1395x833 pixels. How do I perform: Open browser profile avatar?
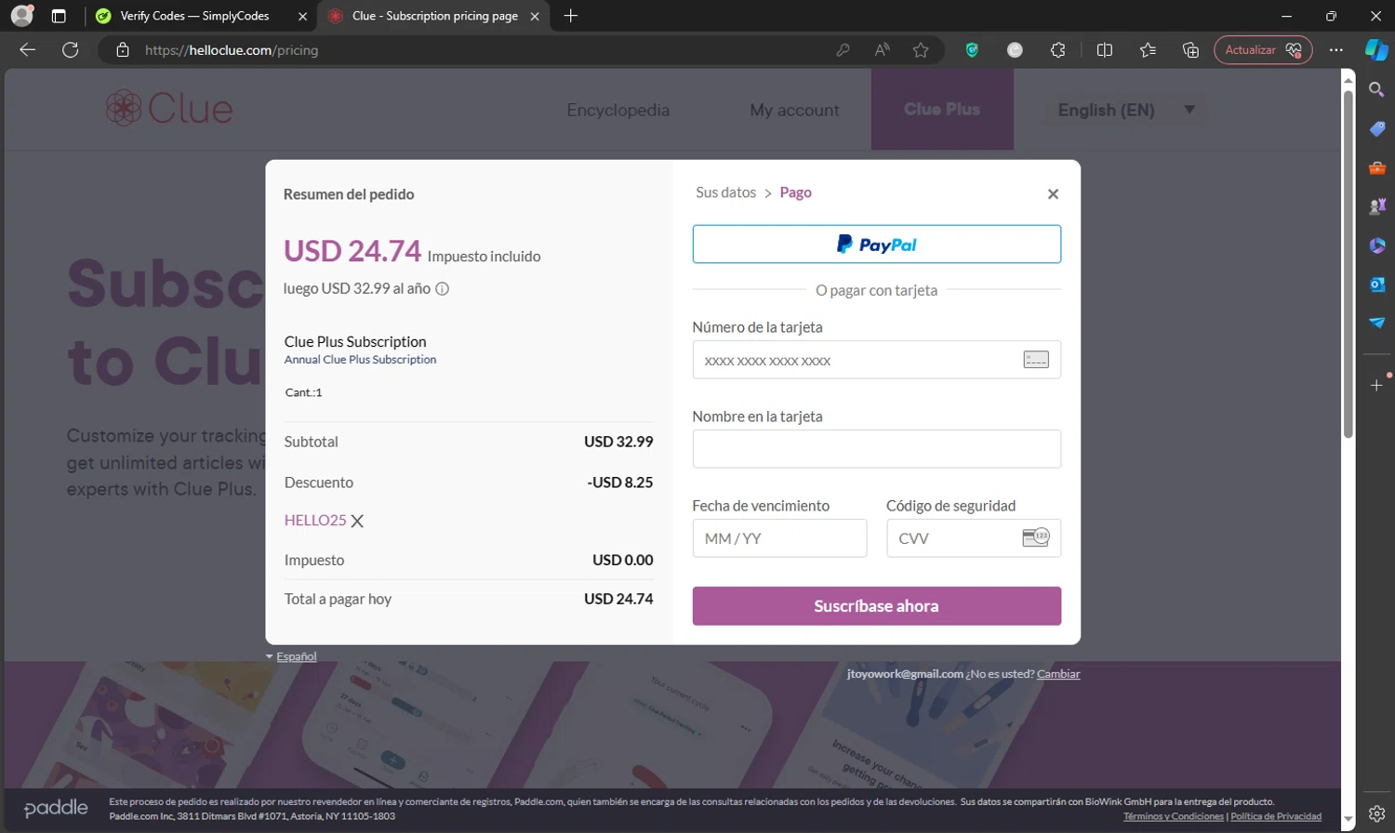pos(22,16)
